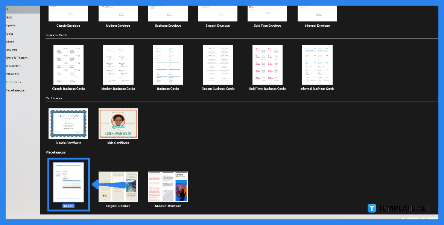Select the Stationery category
Image resolution: width=444 pixels, height=225 pixels.
pos(12,74)
